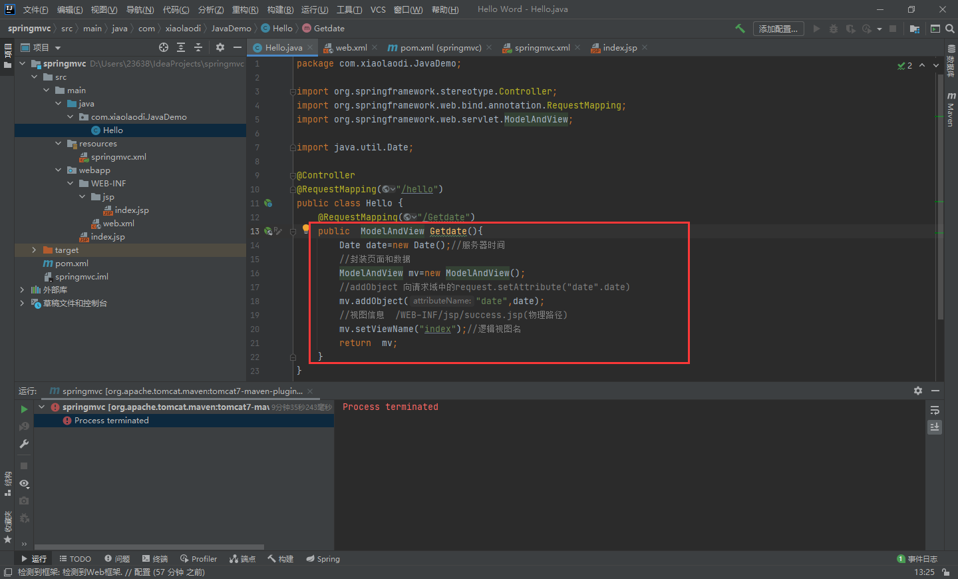Click the Run Anything icon beside search
Screen dimensions: 958x579
[935, 29]
